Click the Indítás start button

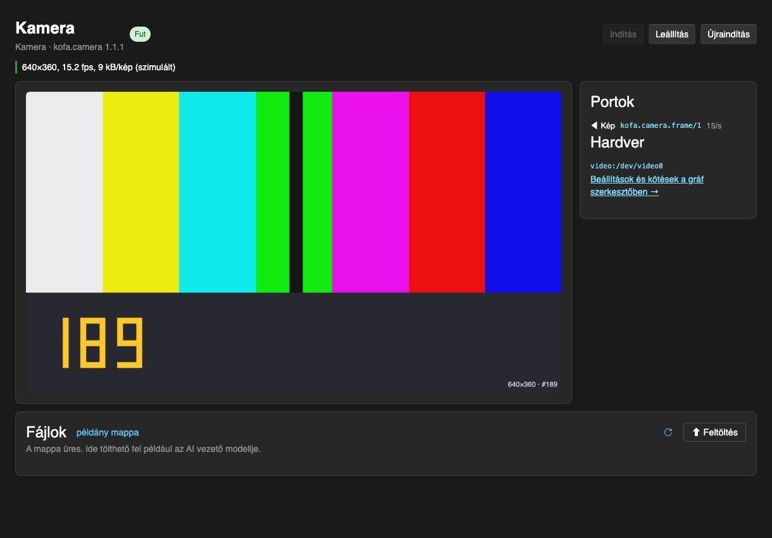click(623, 34)
